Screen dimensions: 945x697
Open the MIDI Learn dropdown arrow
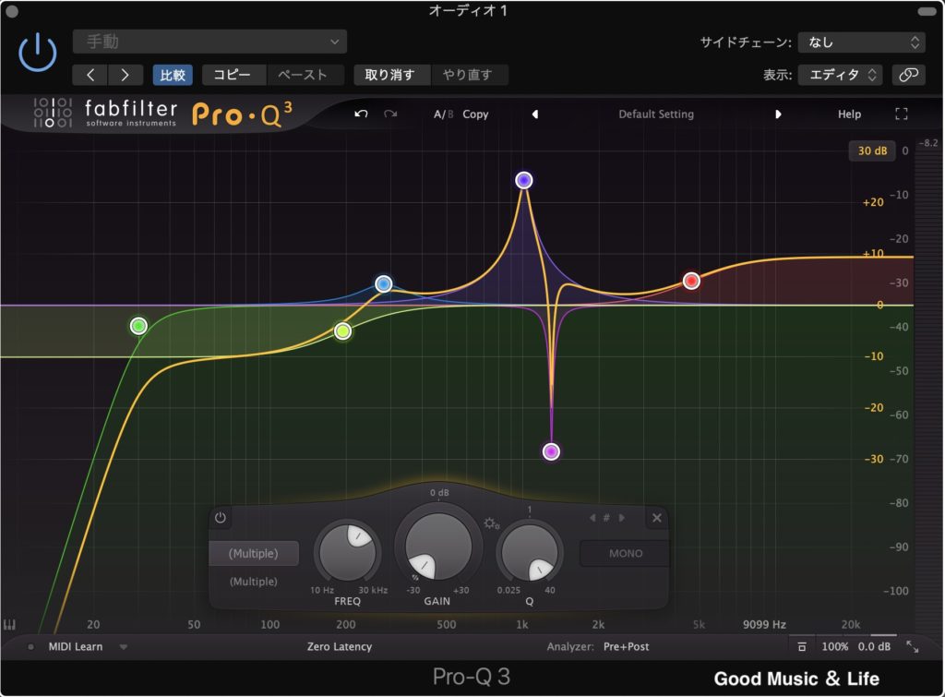tap(123, 647)
